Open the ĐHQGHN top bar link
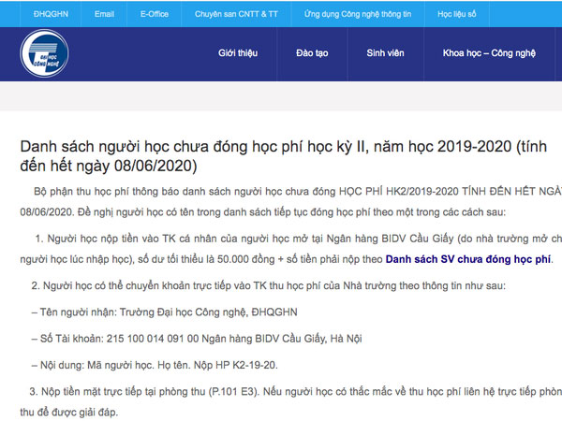This screenshot has width=562, height=421. pos(51,14)
